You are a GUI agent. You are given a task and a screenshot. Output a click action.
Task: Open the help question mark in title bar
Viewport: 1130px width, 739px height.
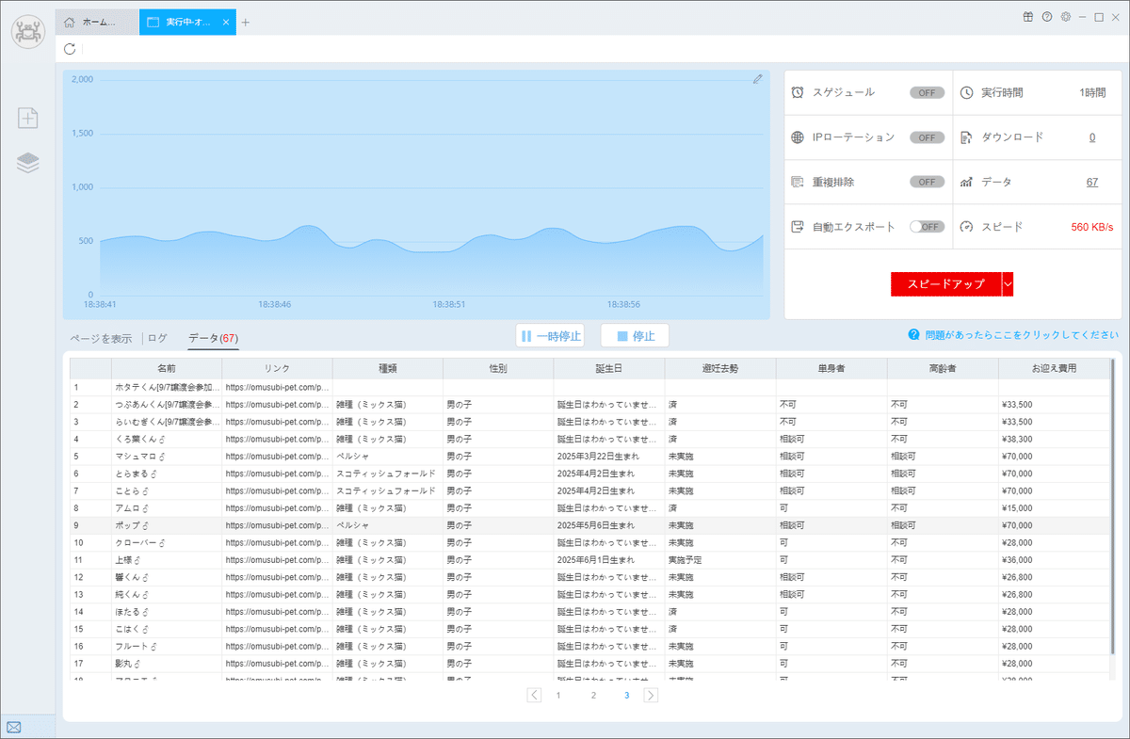(1047, 17)
